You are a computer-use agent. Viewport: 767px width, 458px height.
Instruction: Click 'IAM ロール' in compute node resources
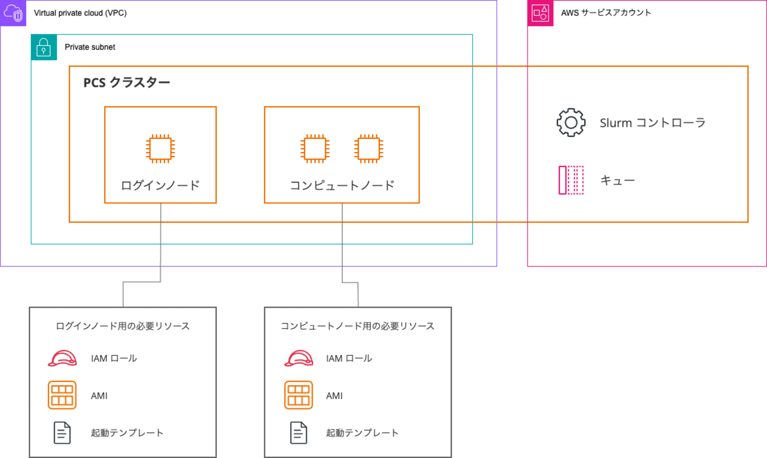(x=349, y=358)
